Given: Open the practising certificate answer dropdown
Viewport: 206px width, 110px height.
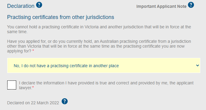Looking at the screenshot, I should 104,65.
